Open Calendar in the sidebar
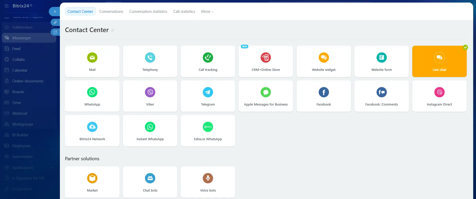The height and width of the screenshot is (199, 476). coord(29,70)
